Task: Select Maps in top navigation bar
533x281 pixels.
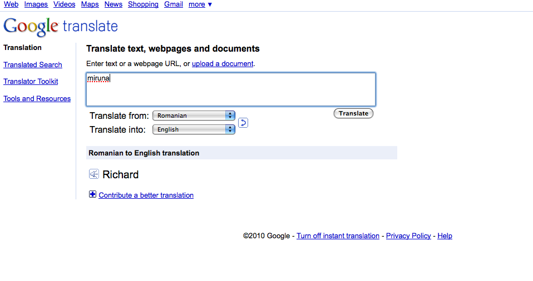Action: (90, 4)
